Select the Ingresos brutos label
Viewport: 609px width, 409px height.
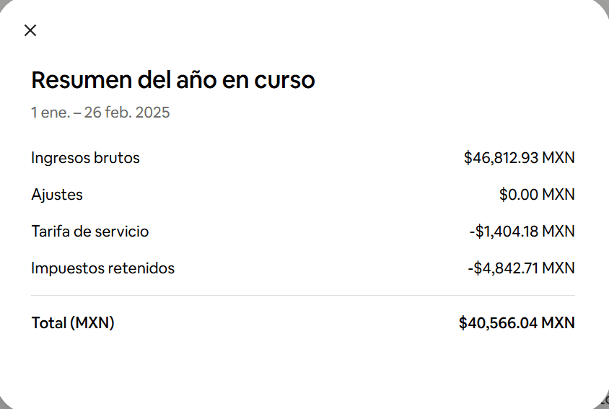click(85, 158)
